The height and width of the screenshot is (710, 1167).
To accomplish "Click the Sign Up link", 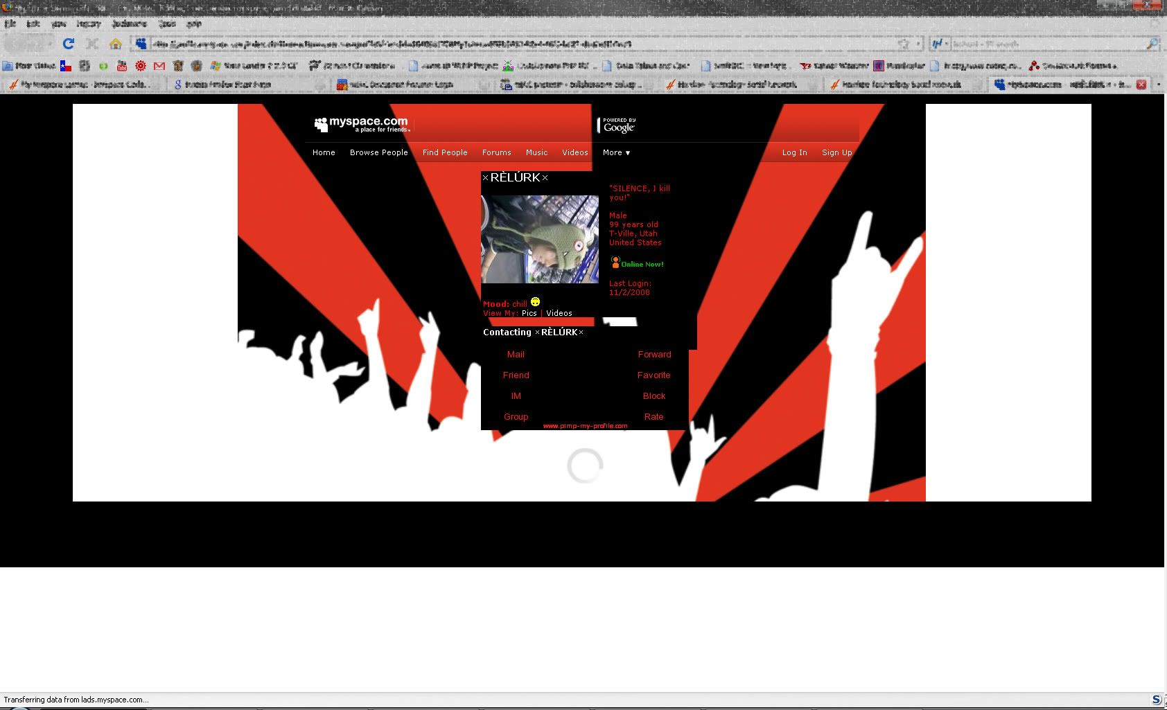I will pyautogui.click(x=837, y=152).
